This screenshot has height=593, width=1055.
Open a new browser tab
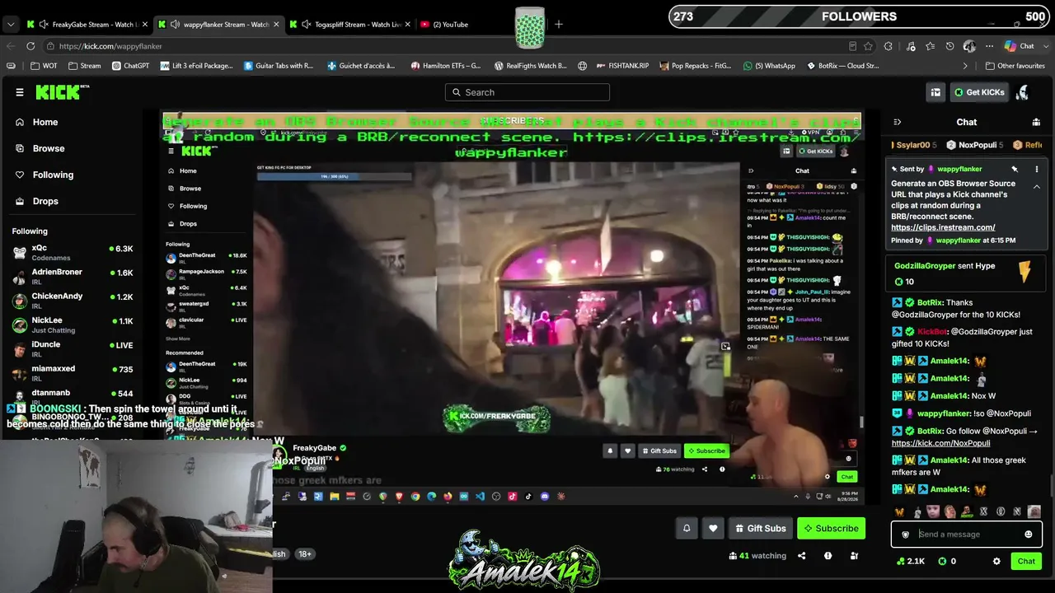[559, 25]
